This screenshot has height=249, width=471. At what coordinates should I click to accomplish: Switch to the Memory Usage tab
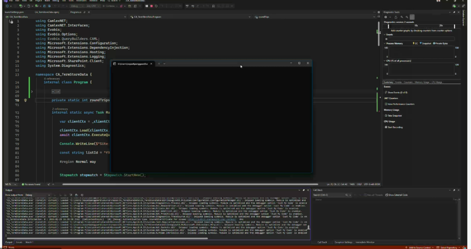(422, 82)
